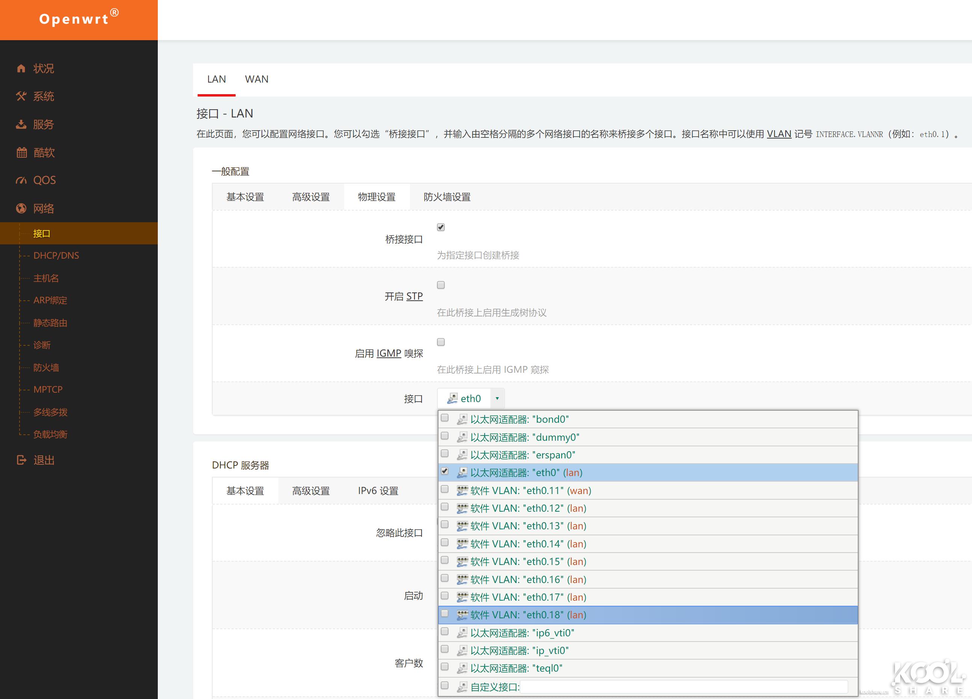Click the 酷软 calendar-style sidebar icon
972x699 pixels.
click(21, 152)
